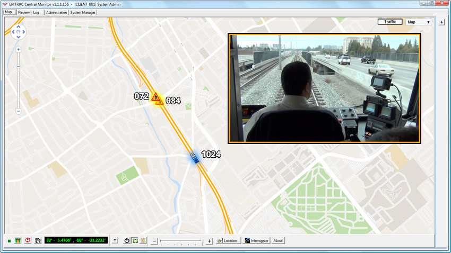Select vehicle 1024 train icon
Screen dimensions: 451x253
coord(194,158)
